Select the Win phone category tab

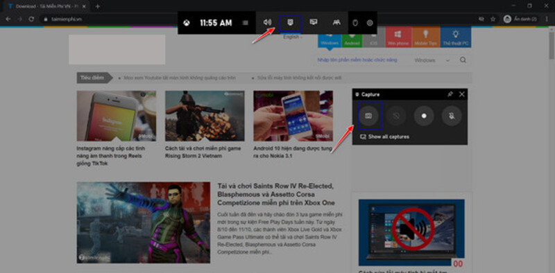[x=398, y=37]
